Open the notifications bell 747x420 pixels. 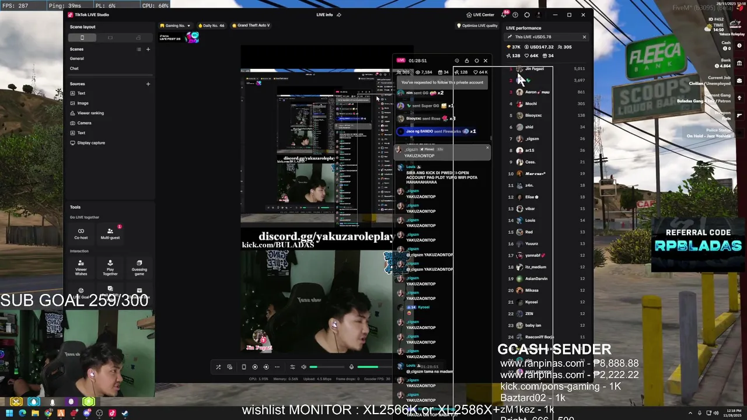(x=504, y=15)
